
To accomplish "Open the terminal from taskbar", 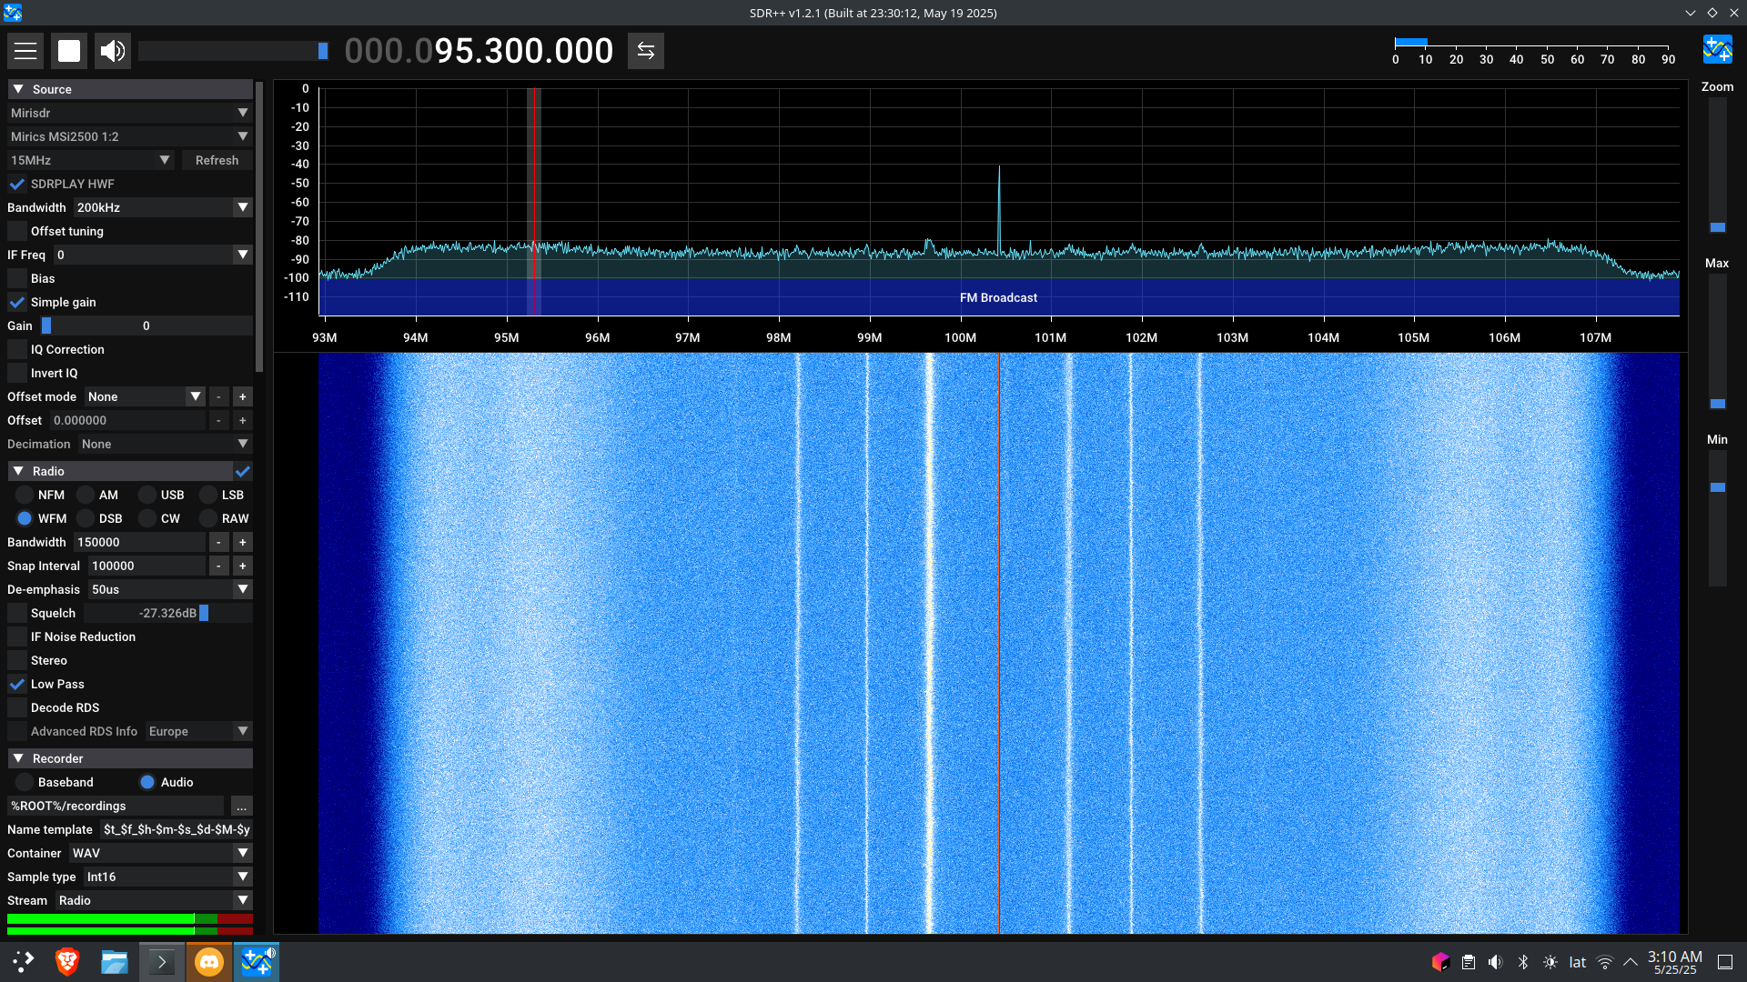I will coord(162,961).
